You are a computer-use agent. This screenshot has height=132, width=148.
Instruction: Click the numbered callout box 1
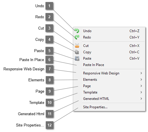tap(49, 6)
